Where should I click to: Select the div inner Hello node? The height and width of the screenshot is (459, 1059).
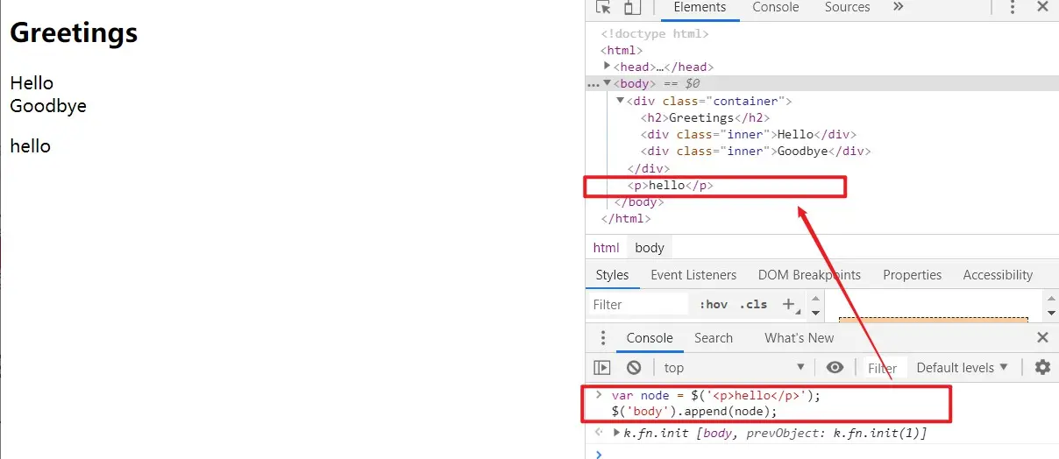point(748,134)
